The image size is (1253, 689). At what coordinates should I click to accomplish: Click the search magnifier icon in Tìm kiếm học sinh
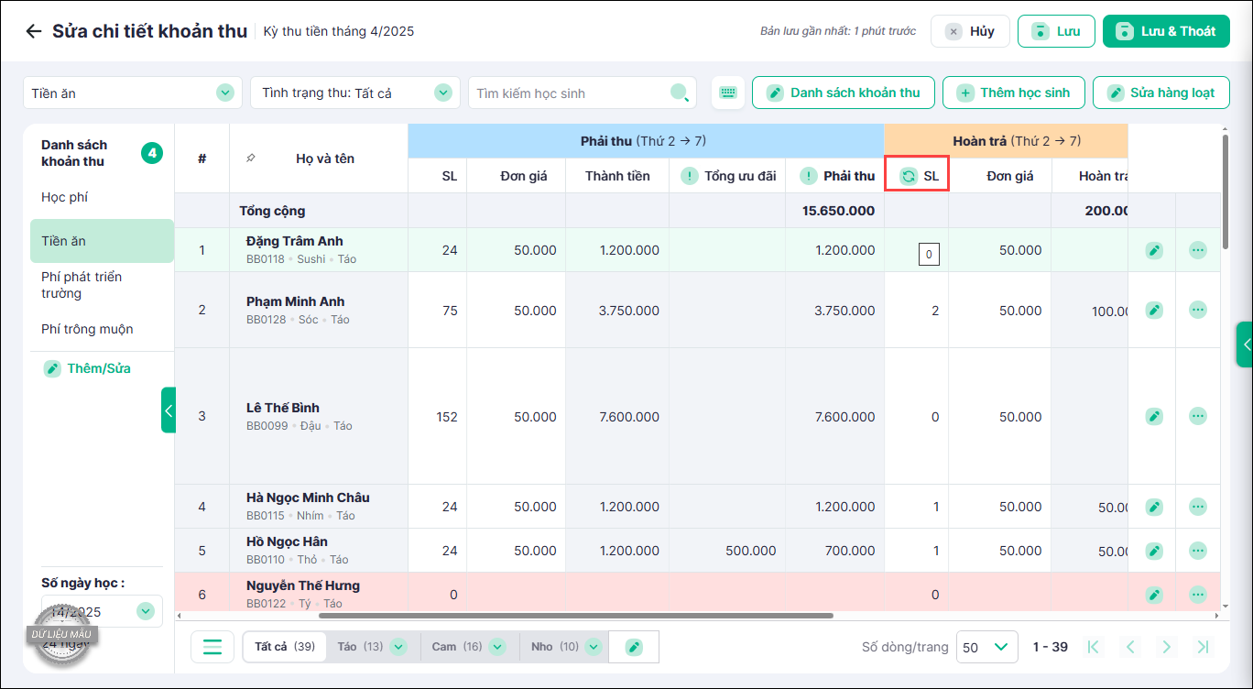(x=680, y=93)
